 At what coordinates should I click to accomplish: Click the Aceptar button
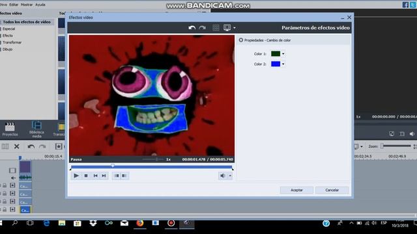[296, 190]
